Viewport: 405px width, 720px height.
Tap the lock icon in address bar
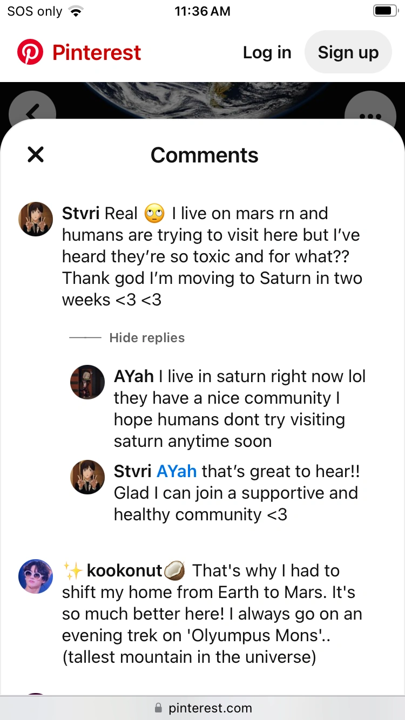pos(158,708)
